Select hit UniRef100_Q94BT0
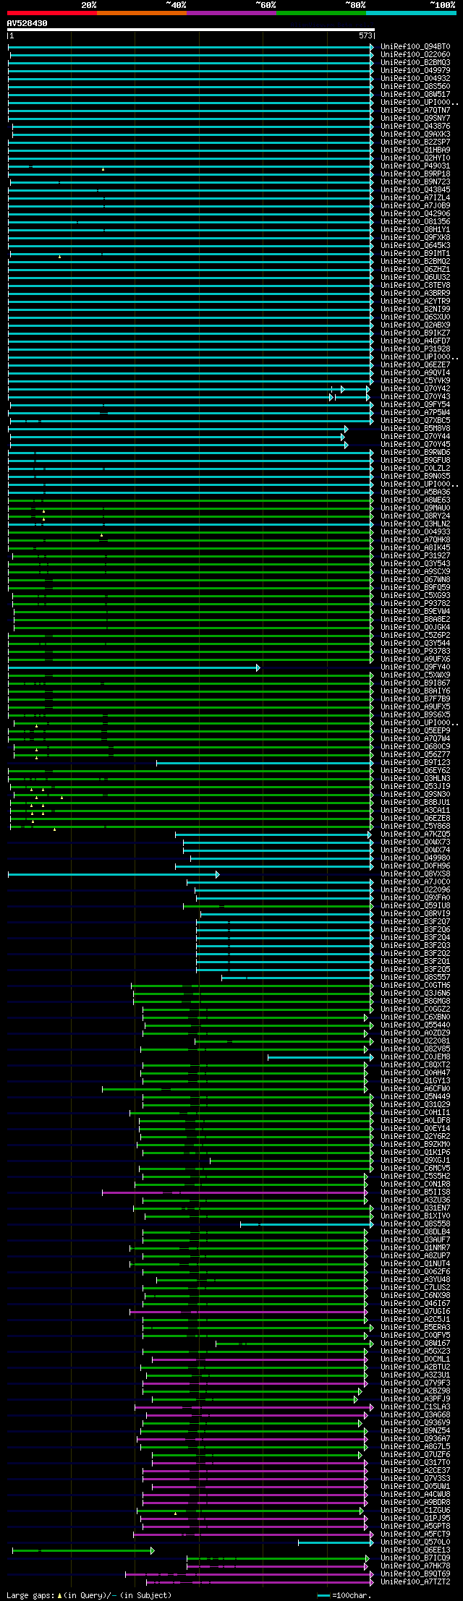Screen dimensions: 463x1601 pos(415,46)
